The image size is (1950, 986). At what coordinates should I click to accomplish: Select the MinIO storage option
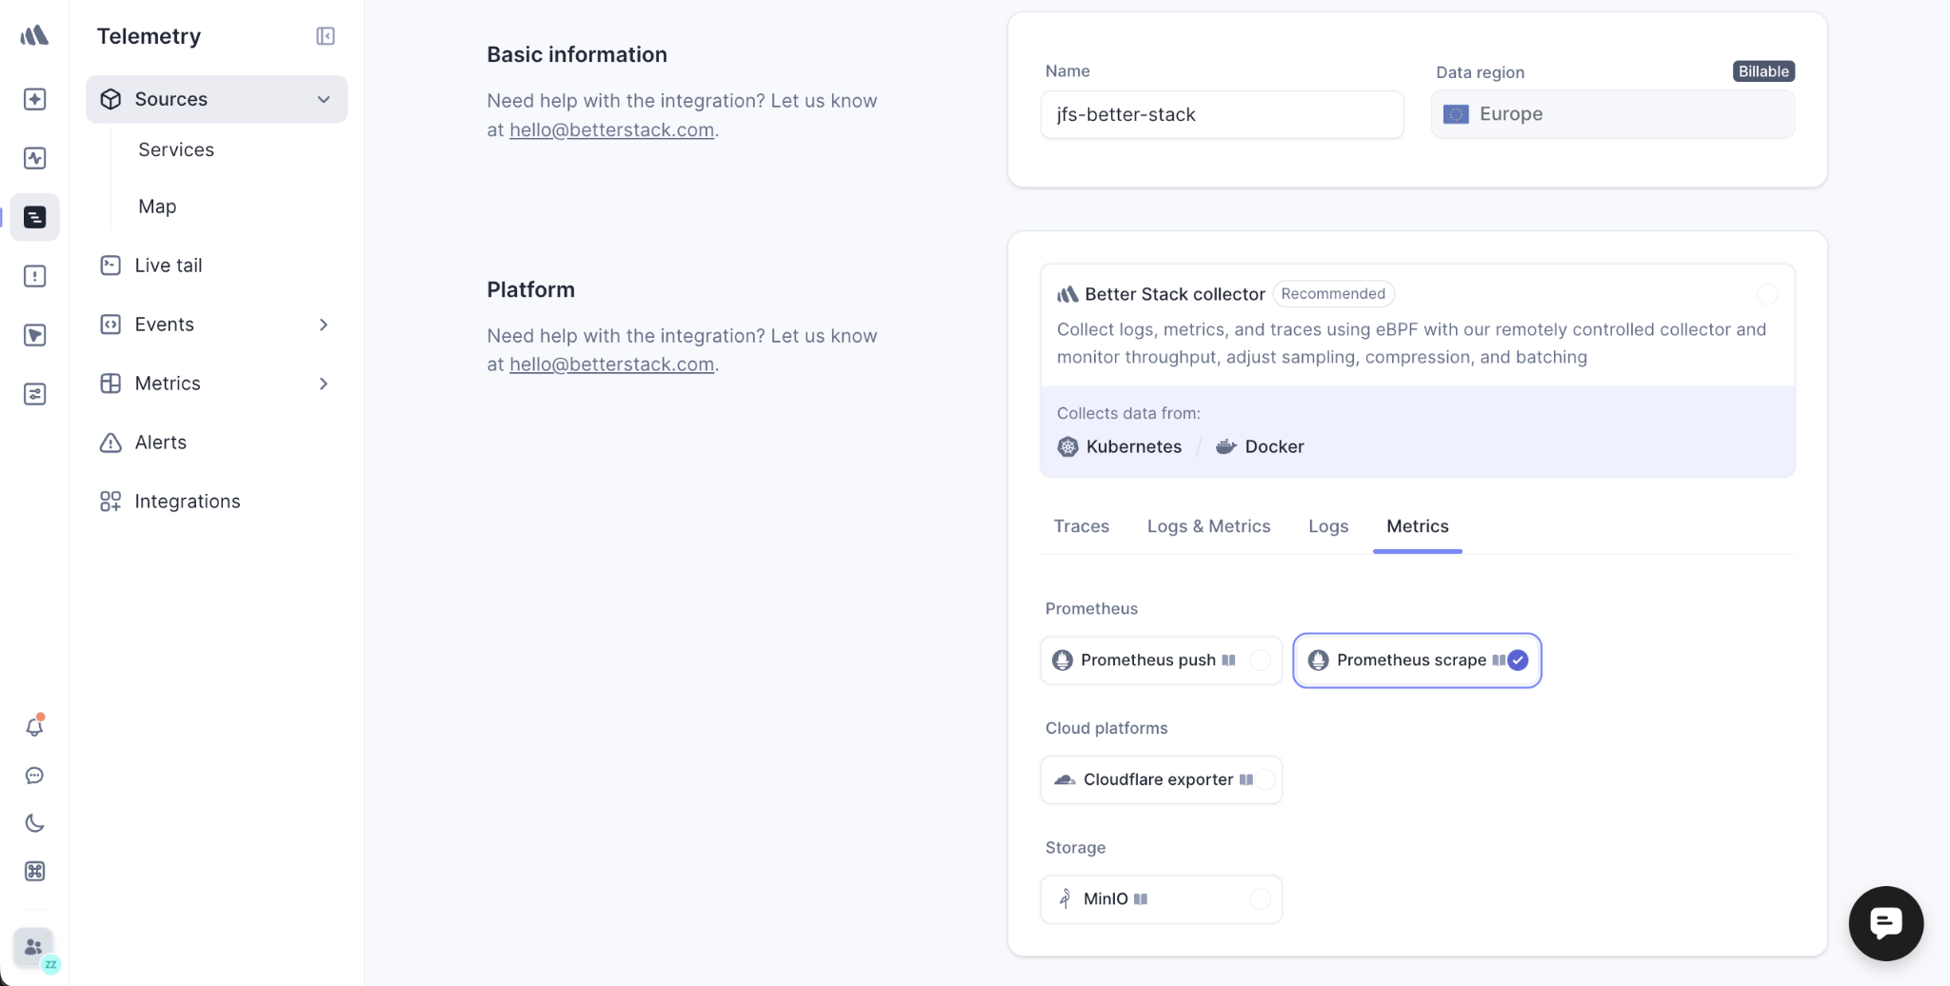click(x=1161, y=899)
